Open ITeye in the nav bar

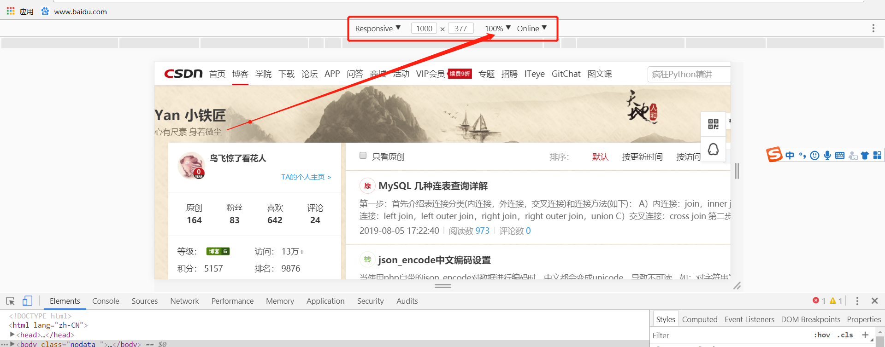(534, 74)
